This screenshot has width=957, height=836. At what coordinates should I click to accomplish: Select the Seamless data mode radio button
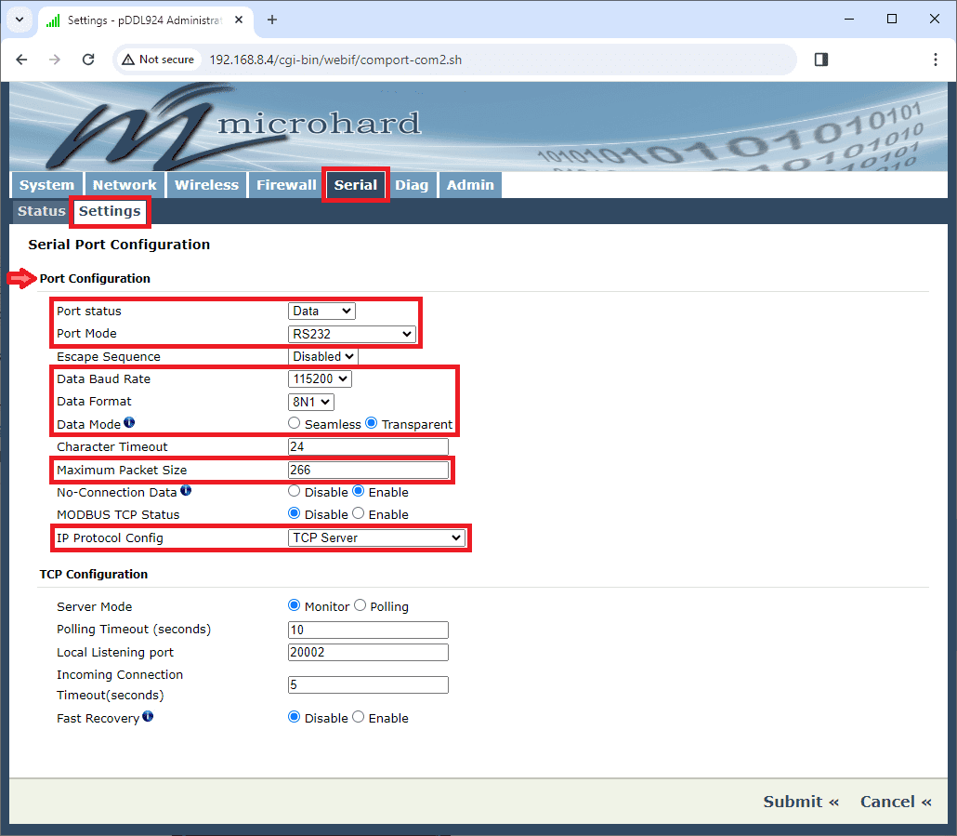[x=295, y=424]
